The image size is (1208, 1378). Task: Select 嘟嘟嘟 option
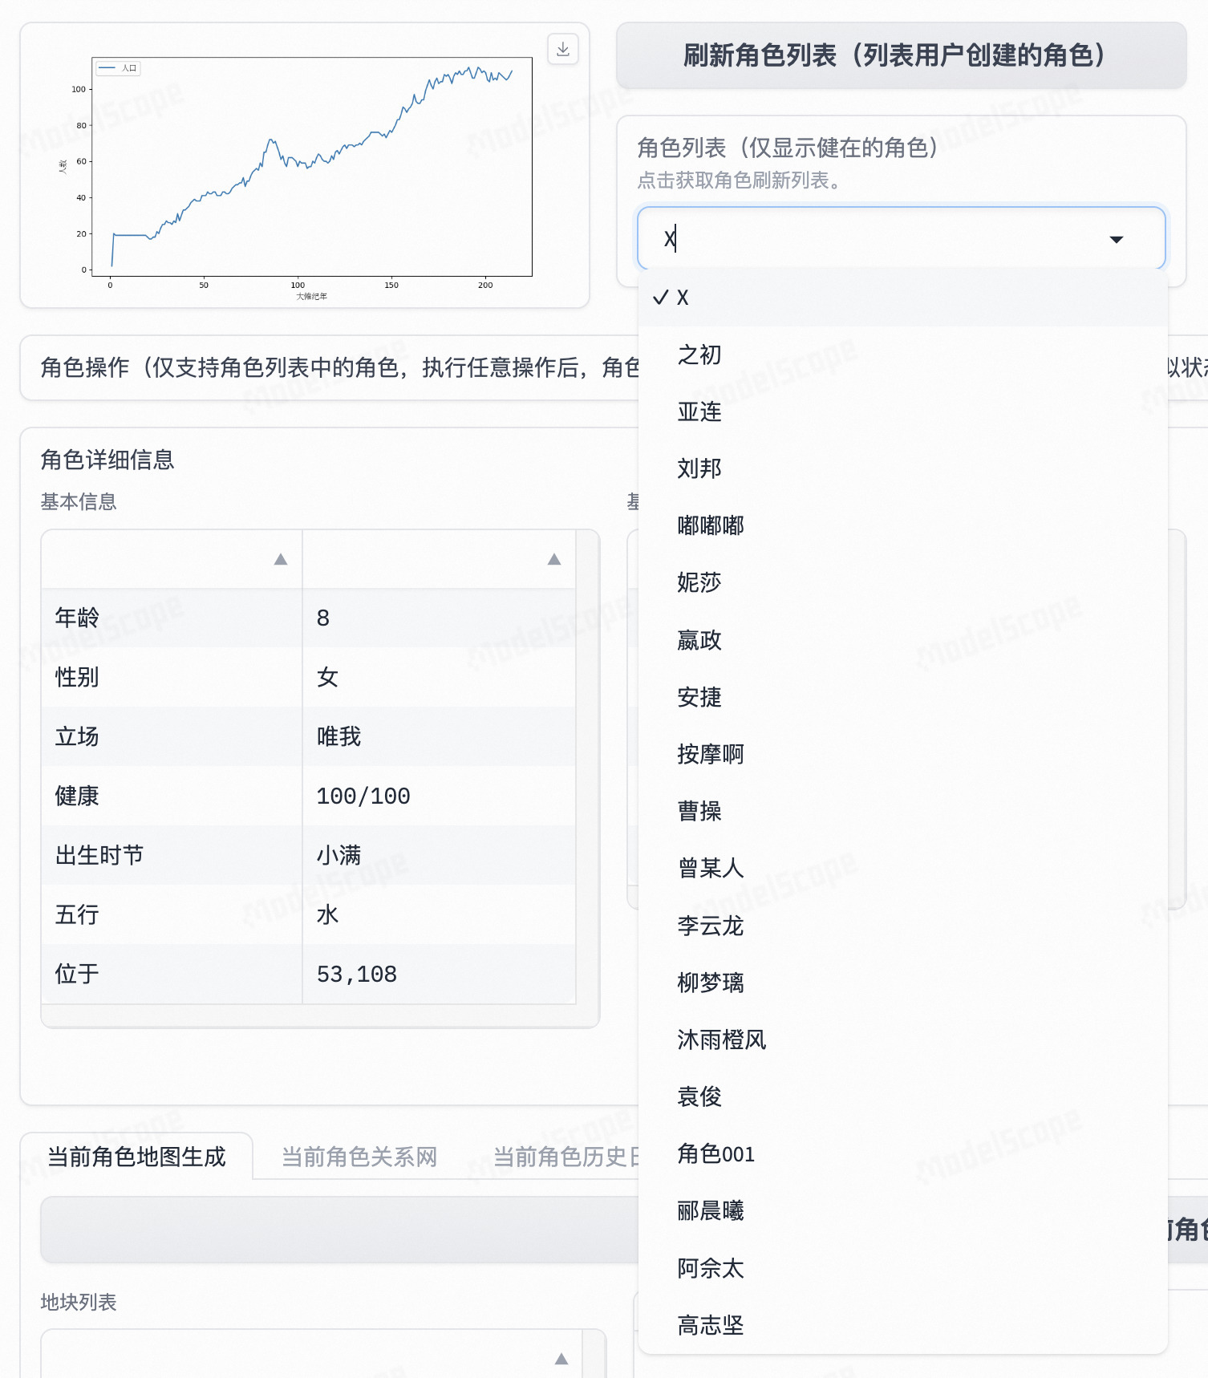pos(903,525)
